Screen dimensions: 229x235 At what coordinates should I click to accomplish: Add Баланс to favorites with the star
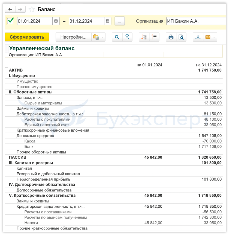[x=32, y=10]
